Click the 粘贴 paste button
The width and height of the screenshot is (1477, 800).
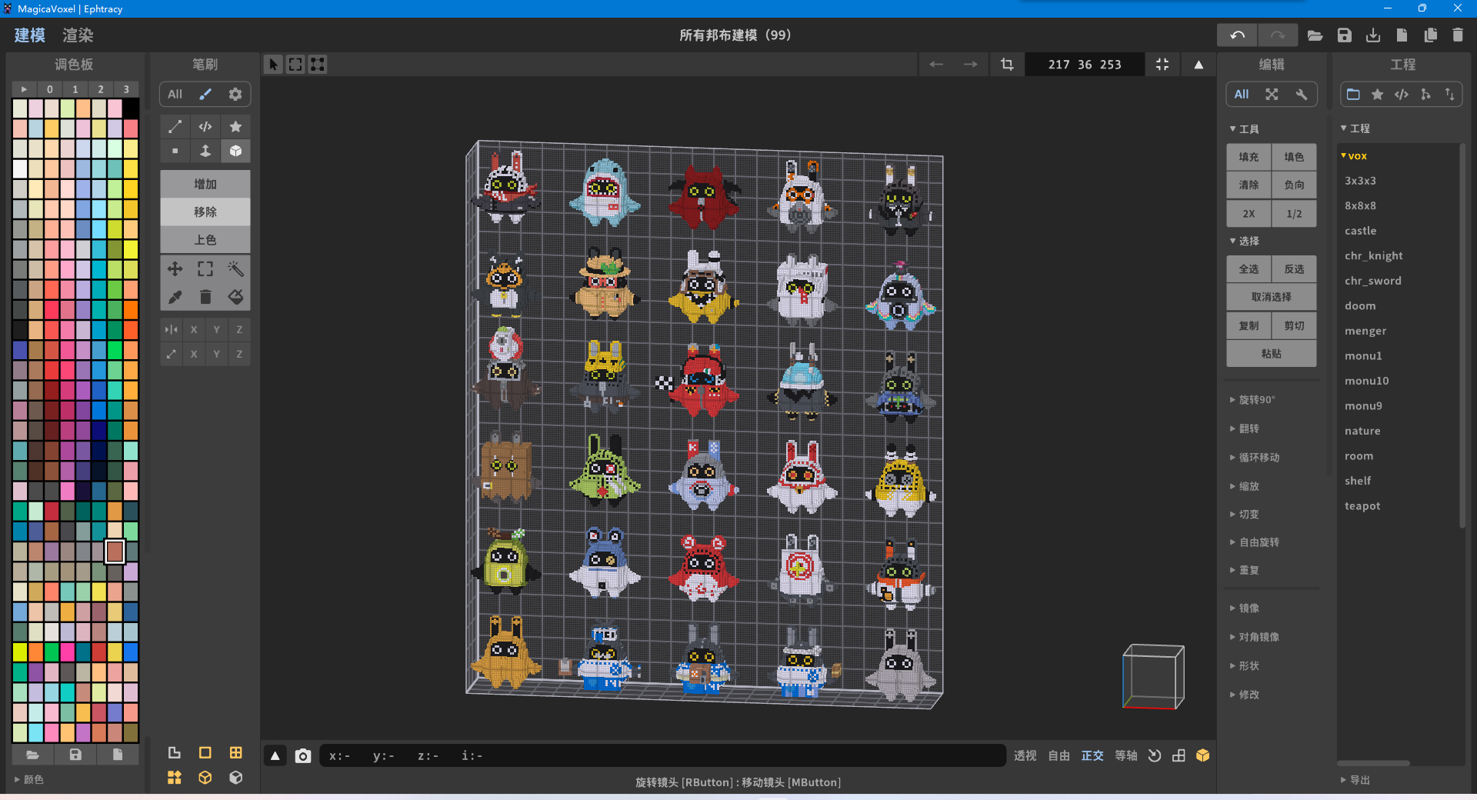[x=1272, y=353]
